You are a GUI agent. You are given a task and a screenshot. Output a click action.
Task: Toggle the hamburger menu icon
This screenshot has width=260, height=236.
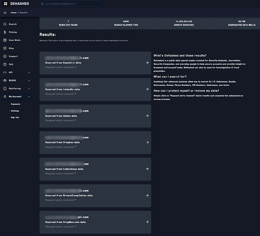tap(5, 13)
